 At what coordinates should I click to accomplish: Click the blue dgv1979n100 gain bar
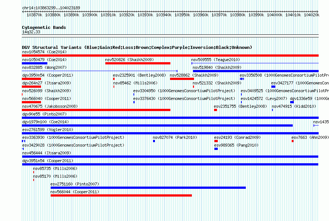point(157,125)
